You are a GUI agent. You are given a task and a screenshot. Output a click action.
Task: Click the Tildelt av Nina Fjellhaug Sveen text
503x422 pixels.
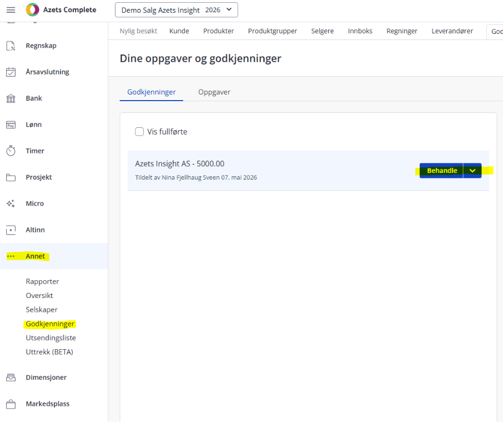pos(196,177)
